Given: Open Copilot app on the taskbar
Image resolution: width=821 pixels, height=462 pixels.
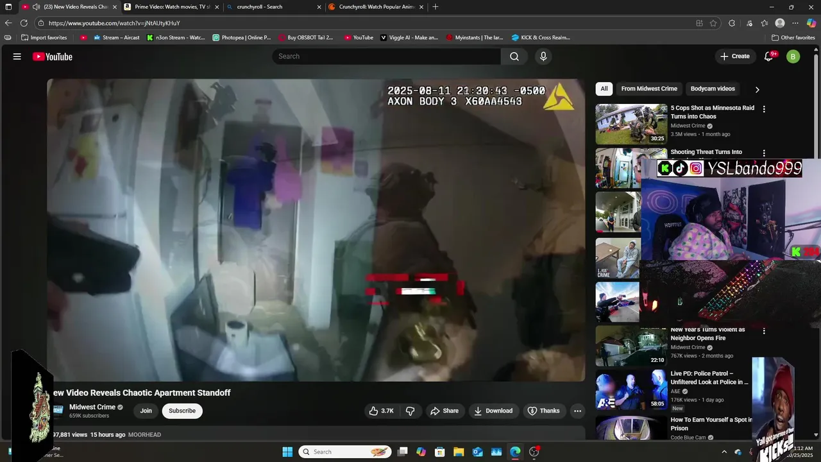Looking at the screenshot, I should tap(421, 452).
